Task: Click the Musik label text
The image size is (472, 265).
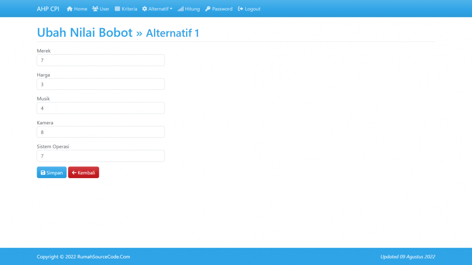Action: click(x=43, y=99)
